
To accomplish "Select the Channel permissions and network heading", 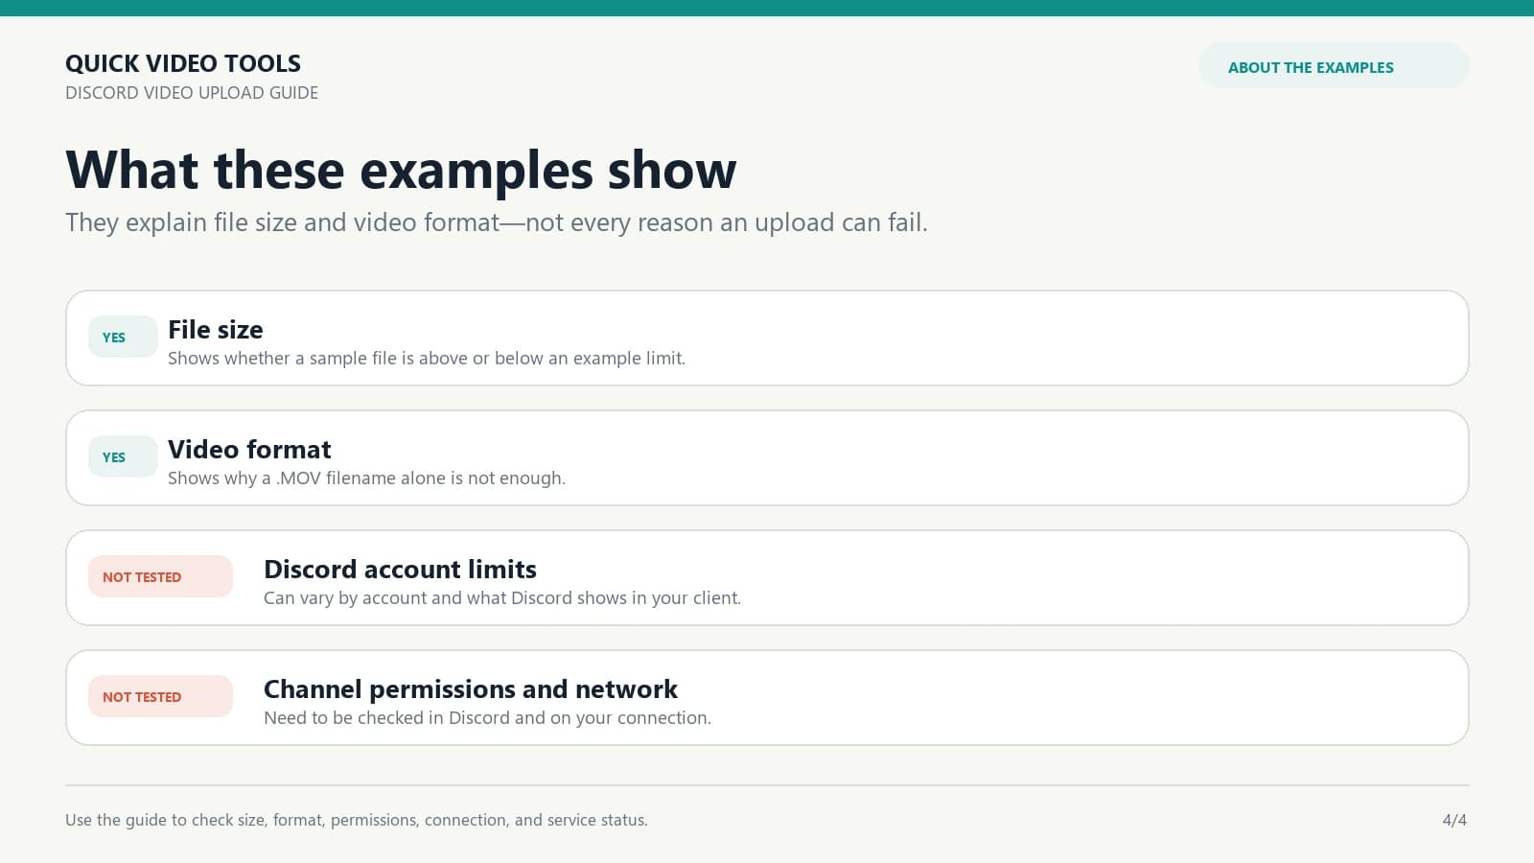I will (471, 689).
